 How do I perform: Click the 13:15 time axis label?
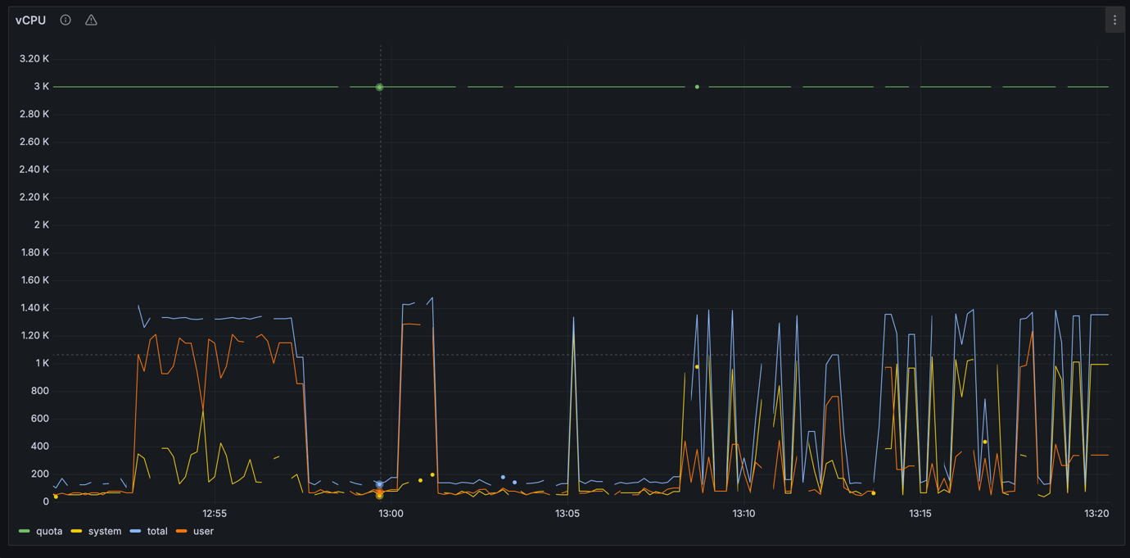[920, 514]
